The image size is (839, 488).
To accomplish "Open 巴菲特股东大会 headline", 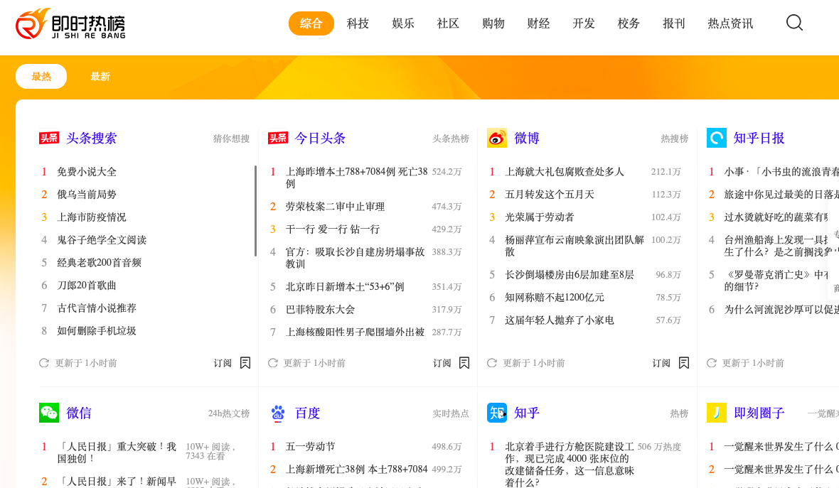I will coord(320,310).
